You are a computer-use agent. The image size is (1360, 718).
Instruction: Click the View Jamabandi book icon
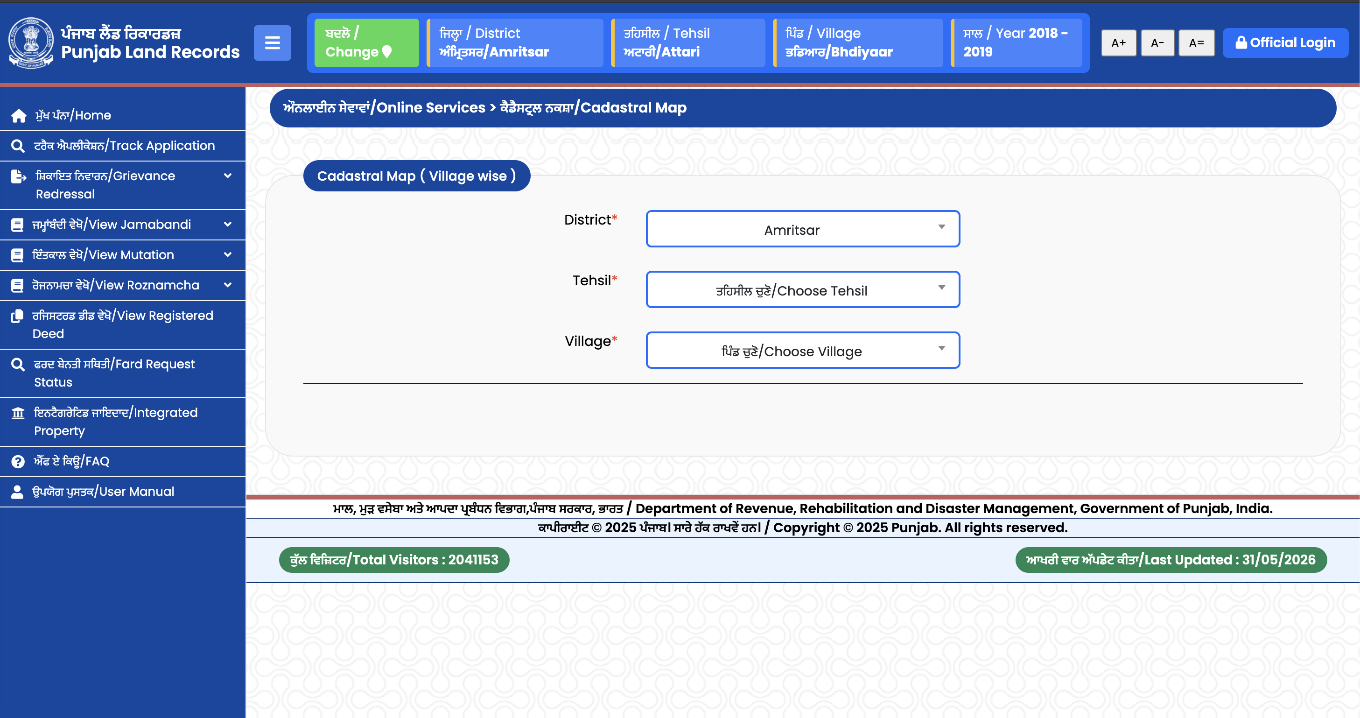(x=17, y=225)
